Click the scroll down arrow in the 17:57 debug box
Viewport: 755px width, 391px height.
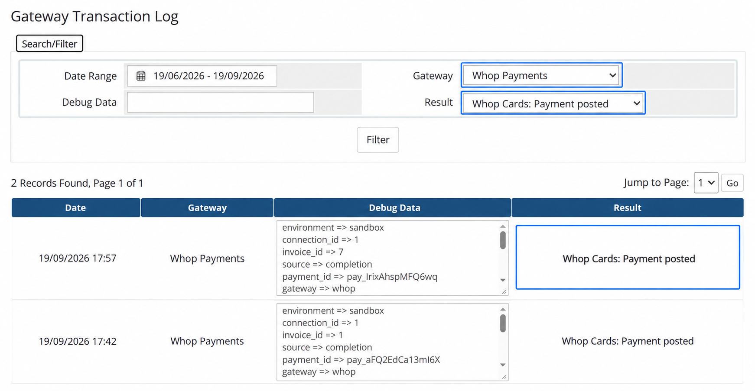pyautogui.click(x=503, y=280)
